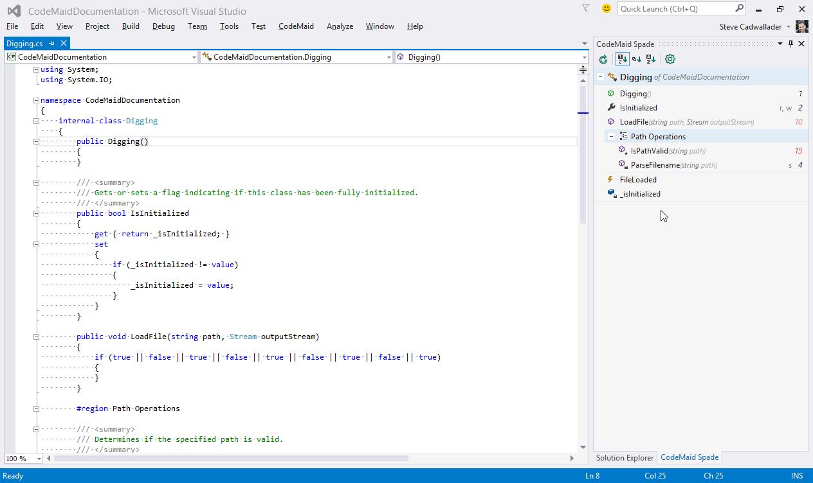813x483 pixels.
Task: Sort Spade members by type
Action: [x=637, y=58]
